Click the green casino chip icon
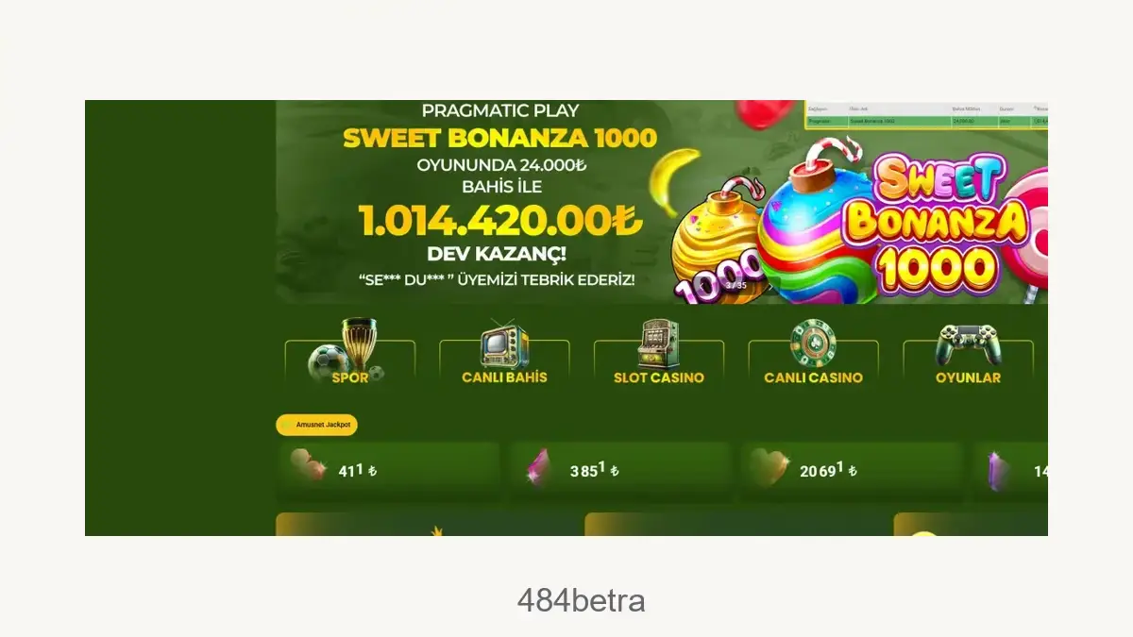Image resolution: width=1133 pixels, height=637 pixels. (x=813, y=344)
